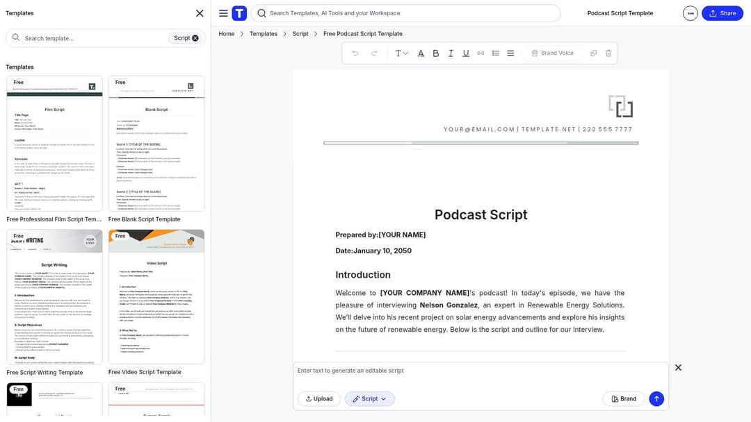Submit the prompt with the arrow button

click(x=656, y=398)
